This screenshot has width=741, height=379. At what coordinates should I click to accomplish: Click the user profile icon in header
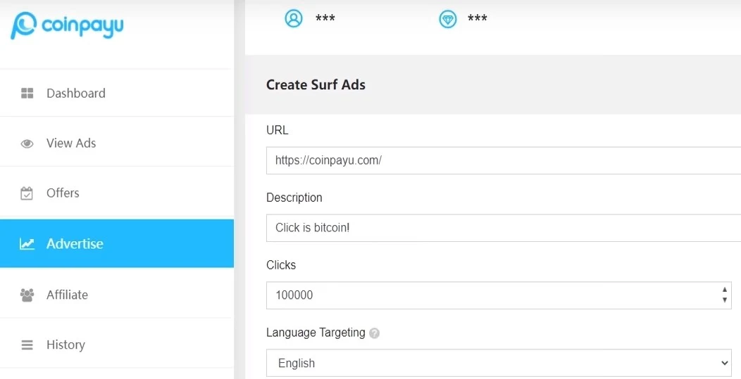coord(293,18)
